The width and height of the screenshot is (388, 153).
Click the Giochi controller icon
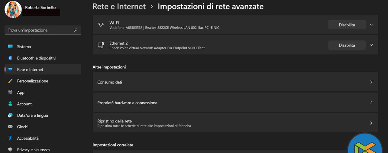coord(10,127)
